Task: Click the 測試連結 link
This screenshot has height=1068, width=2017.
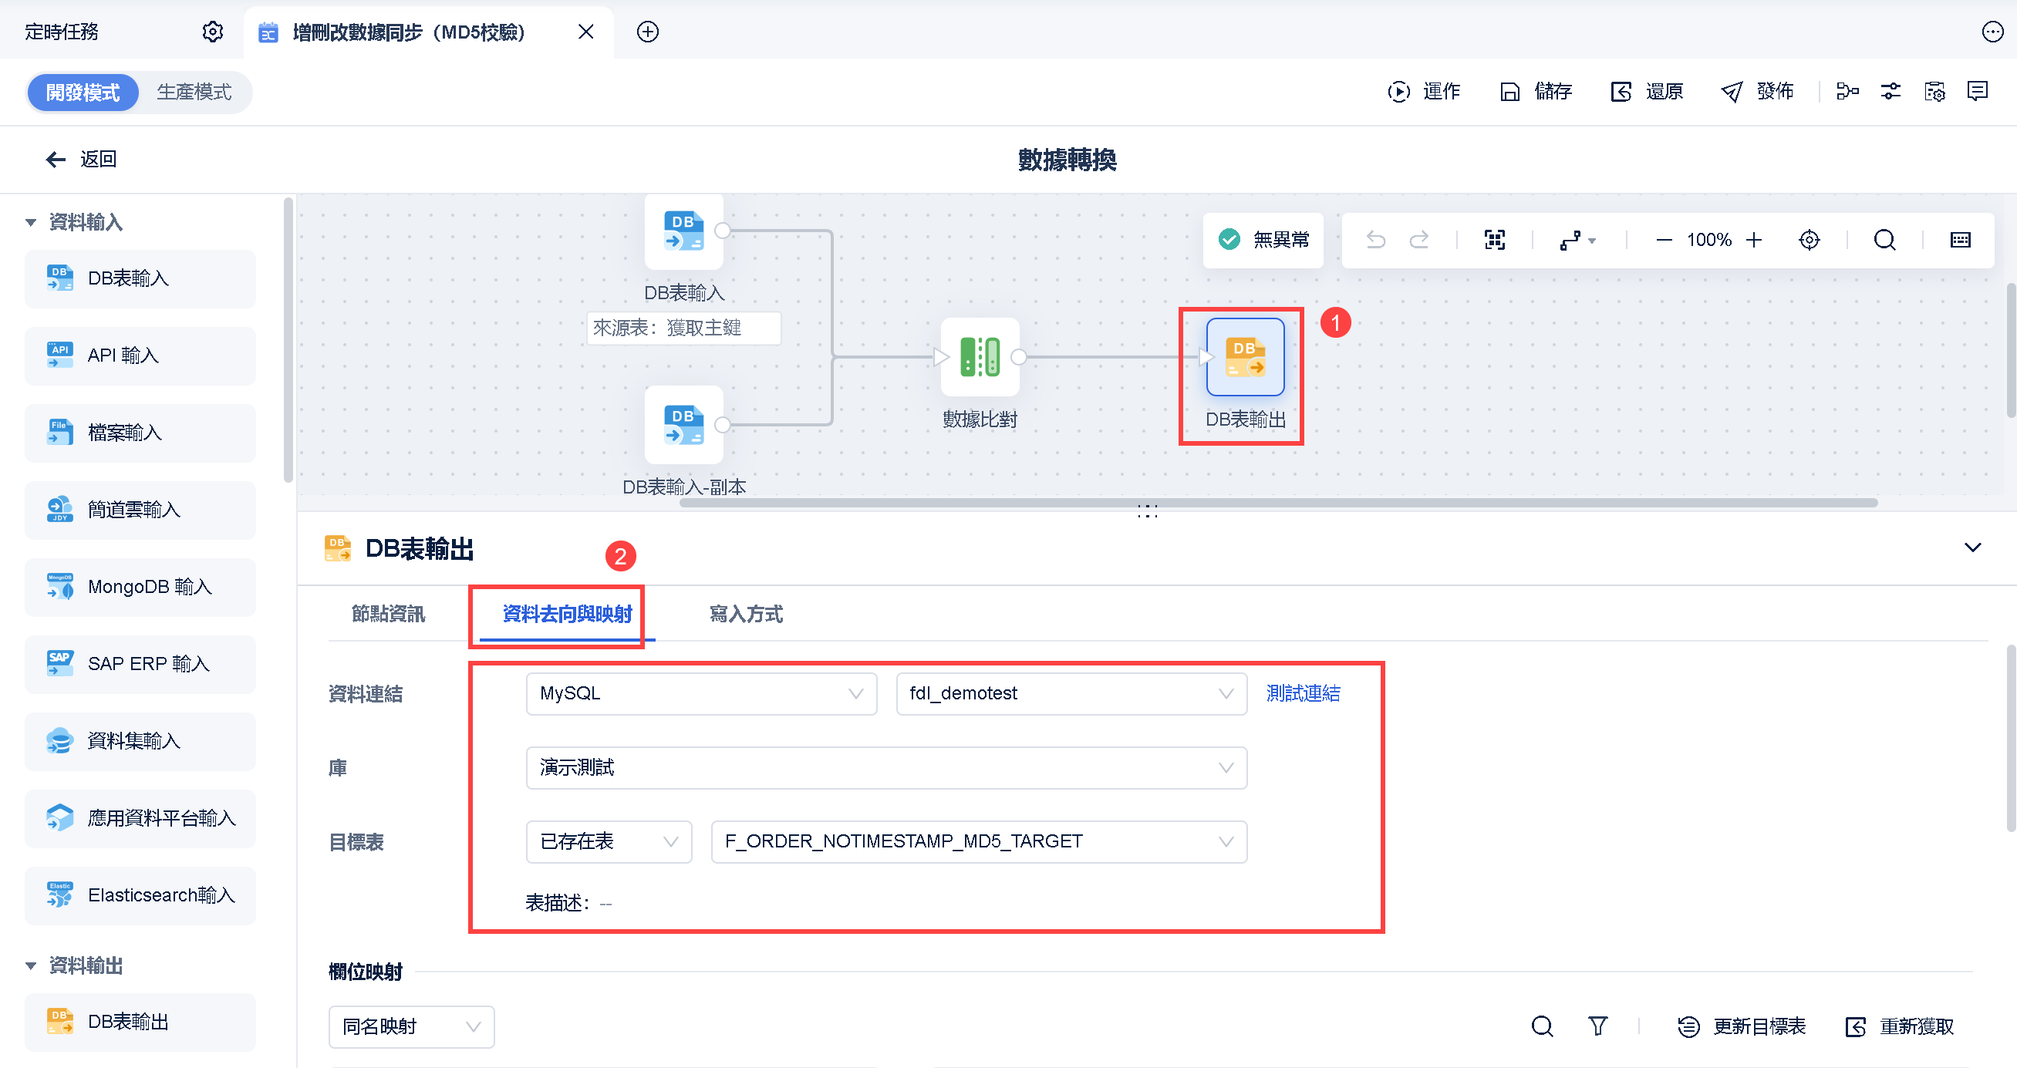Action: click(x=1303, y=693)
